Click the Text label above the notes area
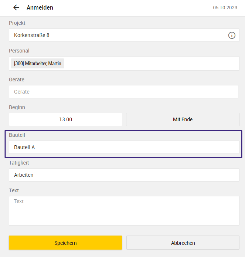245x257 pixels. click(14, 190)
